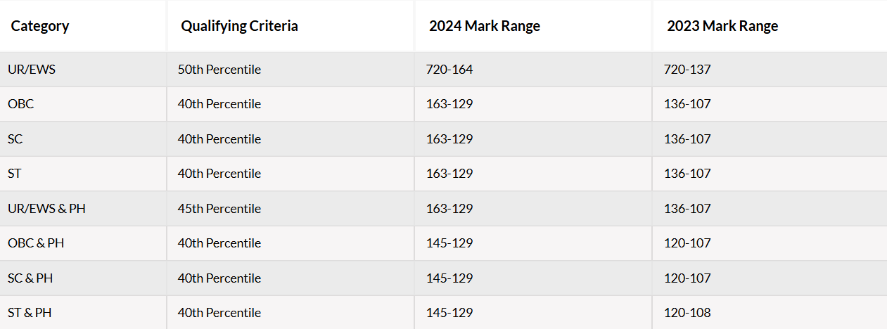The width and height of the screenshot is (887, 329).
Task: Click the 50th Percentile cell
Action: 219,70
